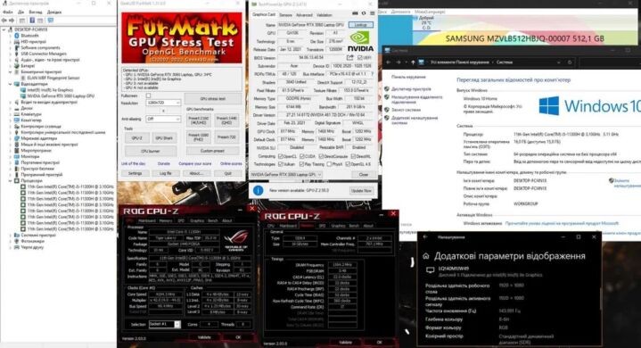Click the ROG Republic of Gamers logo in CPU-Z
Viewport: 641px width, 348px height.
click(x=236, y=240)
